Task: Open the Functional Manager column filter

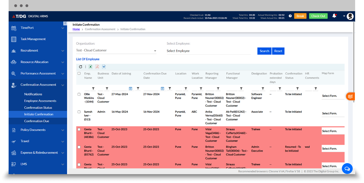Action: [x=241, y=89]
